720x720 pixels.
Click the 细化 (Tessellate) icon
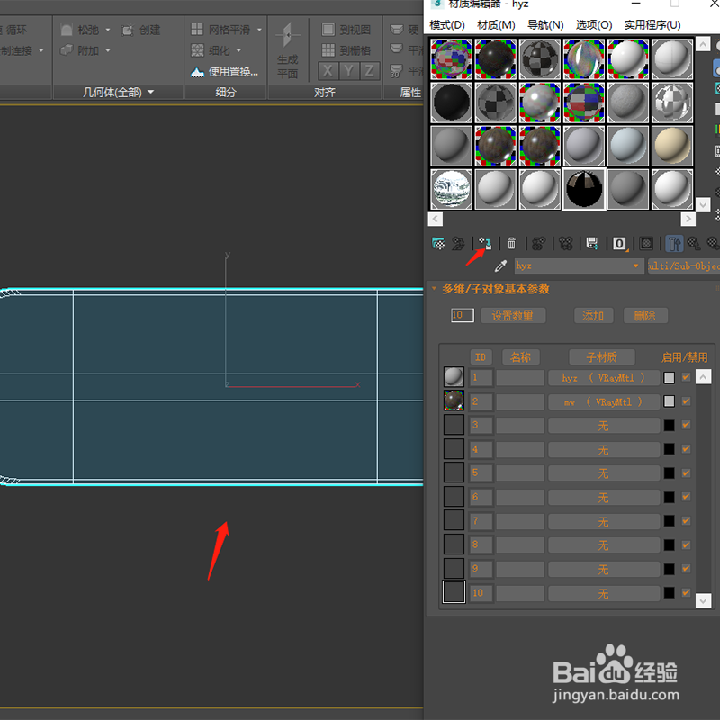[197, 50]
